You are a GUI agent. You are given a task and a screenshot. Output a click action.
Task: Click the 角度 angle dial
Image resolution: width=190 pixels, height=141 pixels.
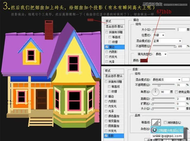[155, 92]
